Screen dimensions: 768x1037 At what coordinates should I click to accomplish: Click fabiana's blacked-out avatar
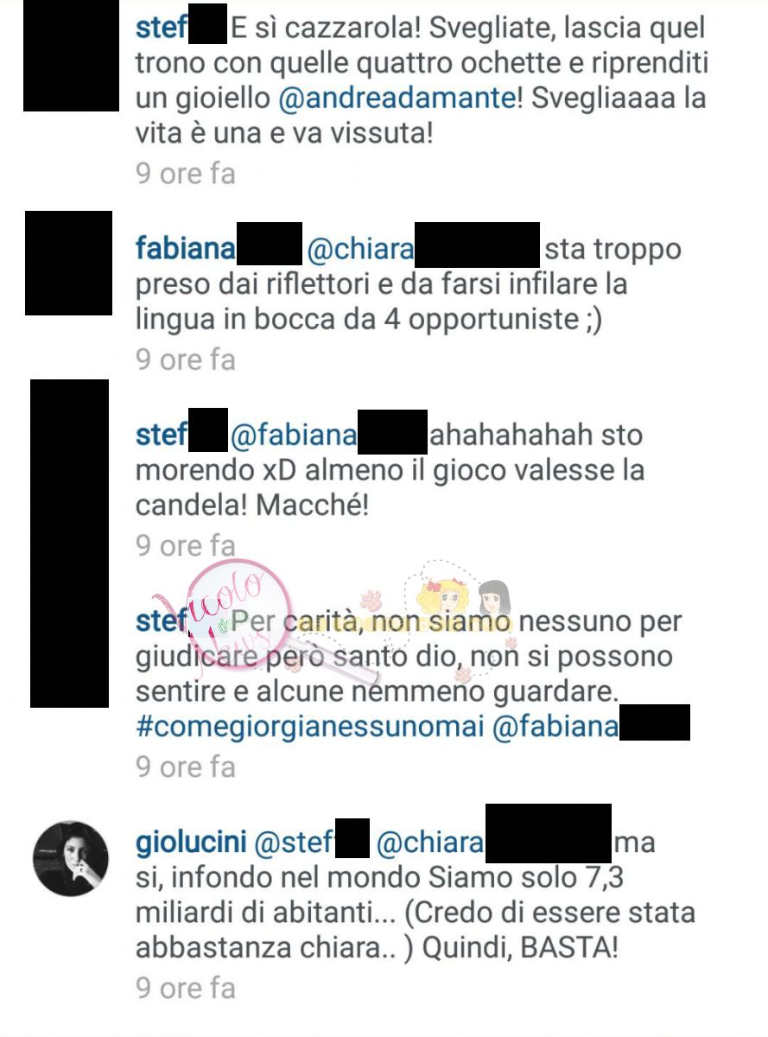[x=68, y=263]
